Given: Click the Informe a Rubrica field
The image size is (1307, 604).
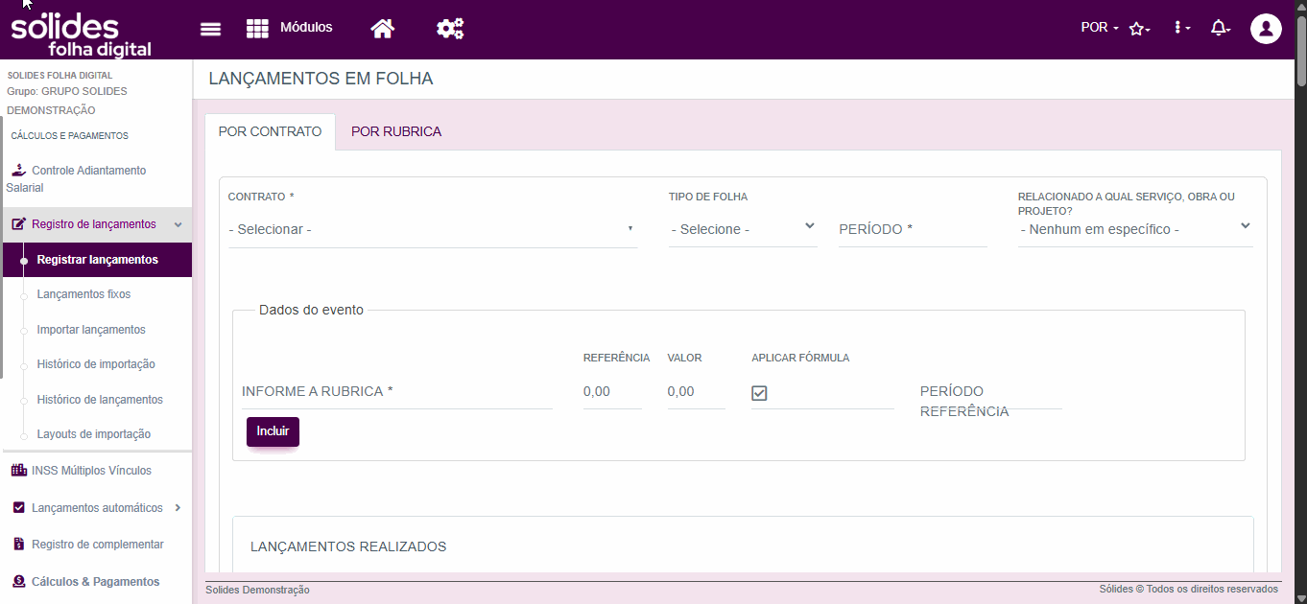Looking at the screenshot, I should pos(397,392).
